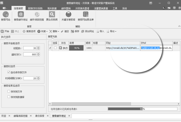Click the 保存 save toolbar icon
The height and width of the screenshot is (122, 181).
pos(75,31)
